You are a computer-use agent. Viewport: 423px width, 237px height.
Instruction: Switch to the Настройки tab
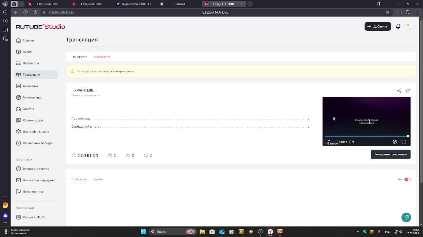(80, 57)
